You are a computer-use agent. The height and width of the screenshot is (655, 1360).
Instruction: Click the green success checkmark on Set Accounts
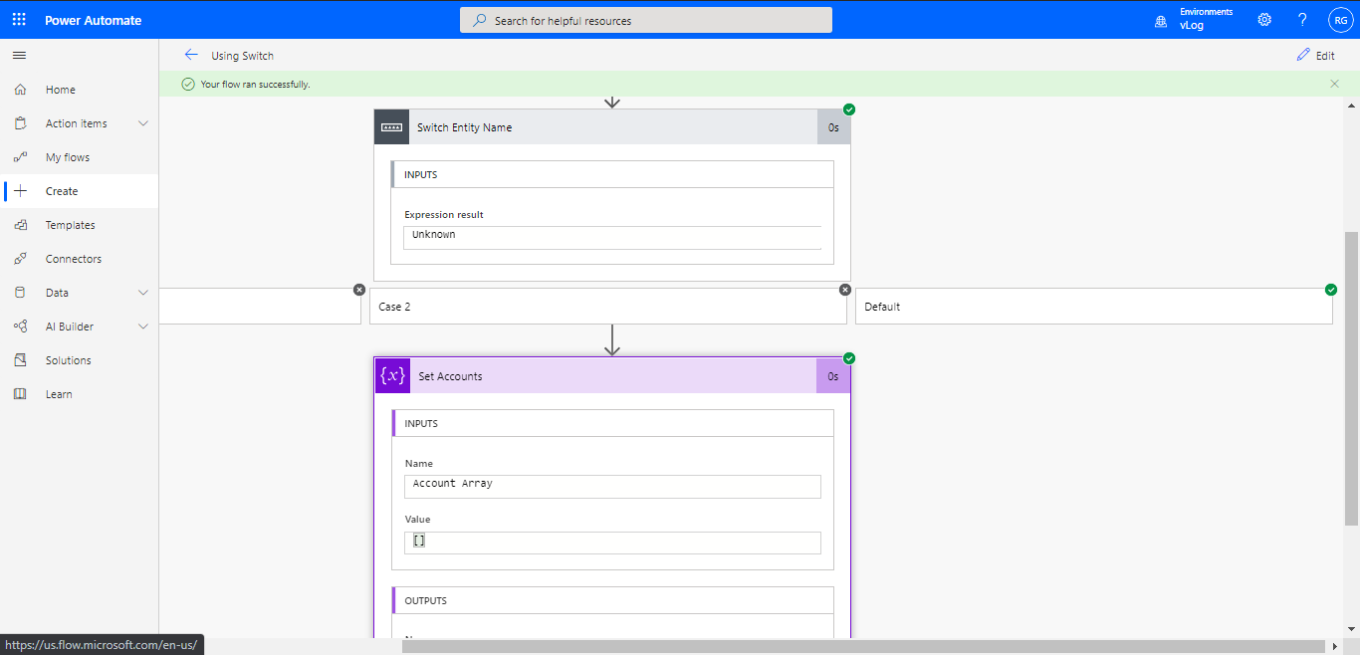(848, 358)
